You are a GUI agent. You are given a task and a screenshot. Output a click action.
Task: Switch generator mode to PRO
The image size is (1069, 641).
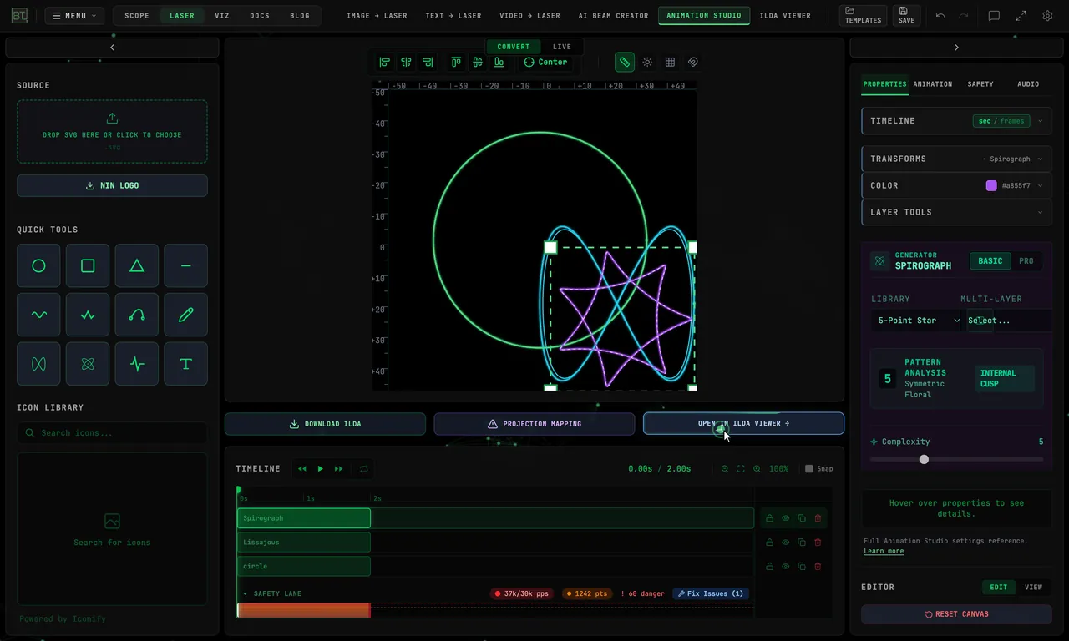point(1026,261)
